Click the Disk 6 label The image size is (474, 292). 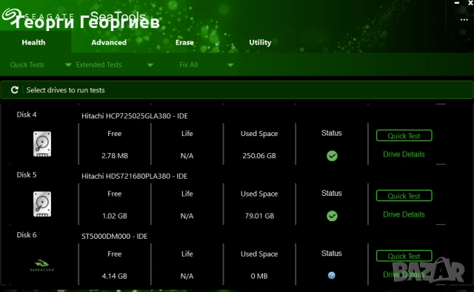pyautogui.click(x=27, y=234)
